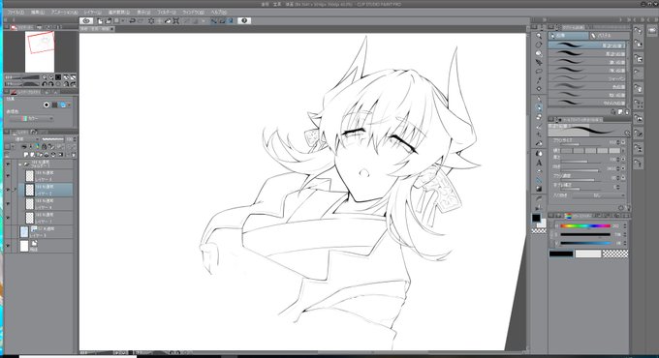Show the hidden light-blue draft layer

click(x=8, y=231)
